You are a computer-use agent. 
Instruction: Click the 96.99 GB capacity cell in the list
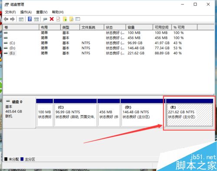[135, 43]
